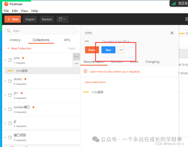Close the cms details panel

point(172,33)
